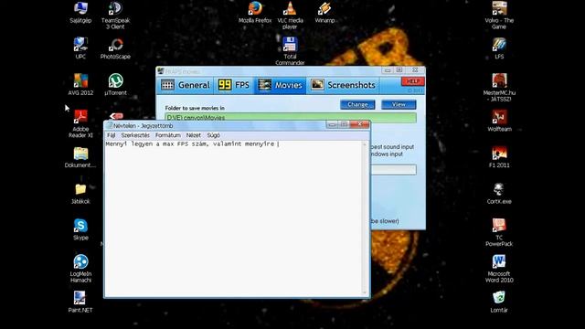
Task: Switch to the FPS tab in Fraps
Action: (x=234, y=85)
